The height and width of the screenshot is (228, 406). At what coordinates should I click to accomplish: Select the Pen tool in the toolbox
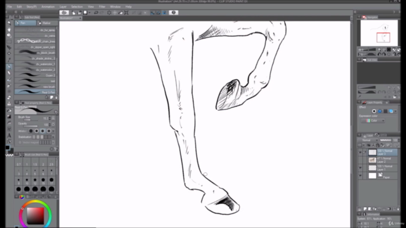coord(9,66)
